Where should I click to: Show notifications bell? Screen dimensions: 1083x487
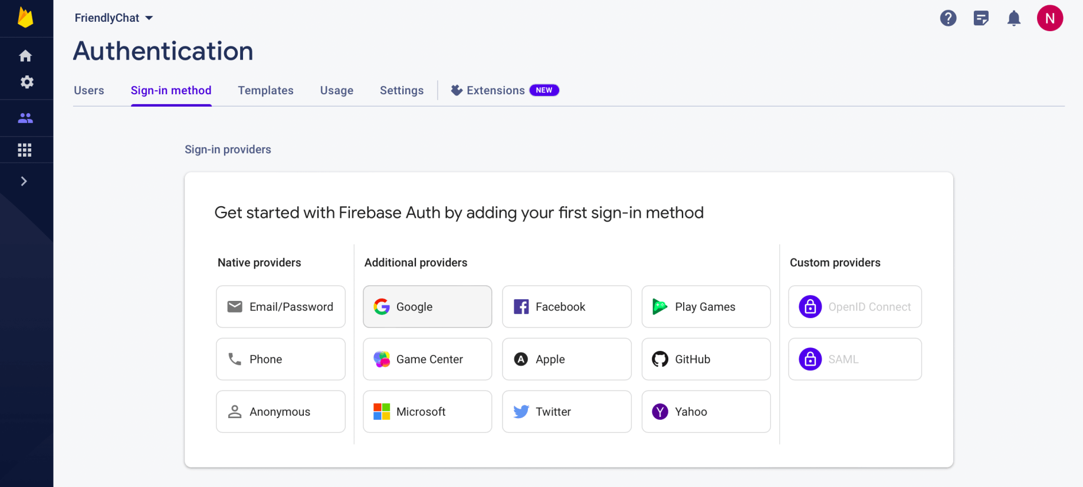1014,18
